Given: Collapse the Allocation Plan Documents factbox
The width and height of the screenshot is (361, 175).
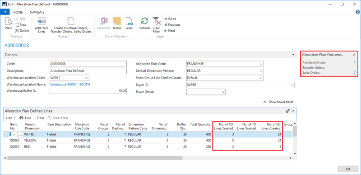Looking at the screenshot, I should [x=354, y=55].
